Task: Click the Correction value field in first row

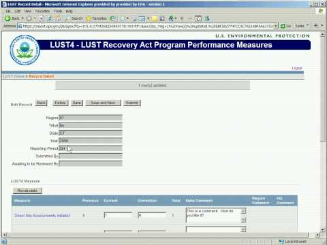Action: (152, 215)
